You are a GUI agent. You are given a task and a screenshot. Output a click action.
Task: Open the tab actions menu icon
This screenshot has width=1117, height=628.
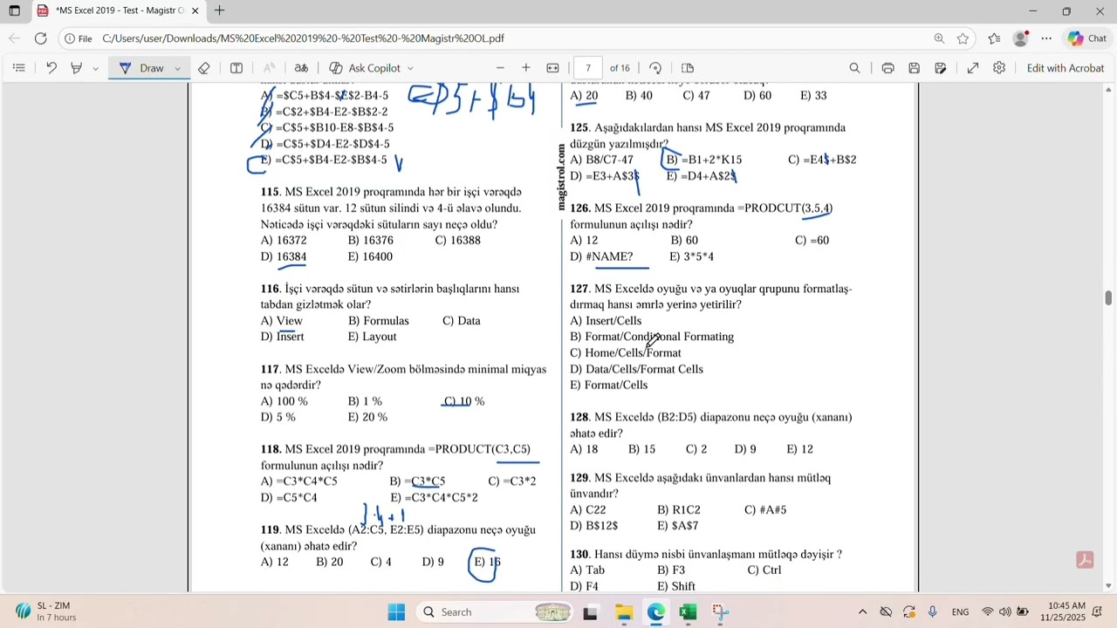pyautogui.click(x=15, y=11)
